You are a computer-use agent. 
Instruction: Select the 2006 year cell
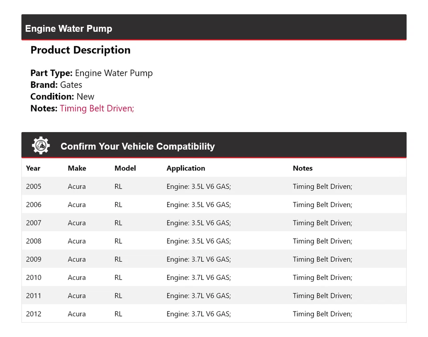point(33,205)
